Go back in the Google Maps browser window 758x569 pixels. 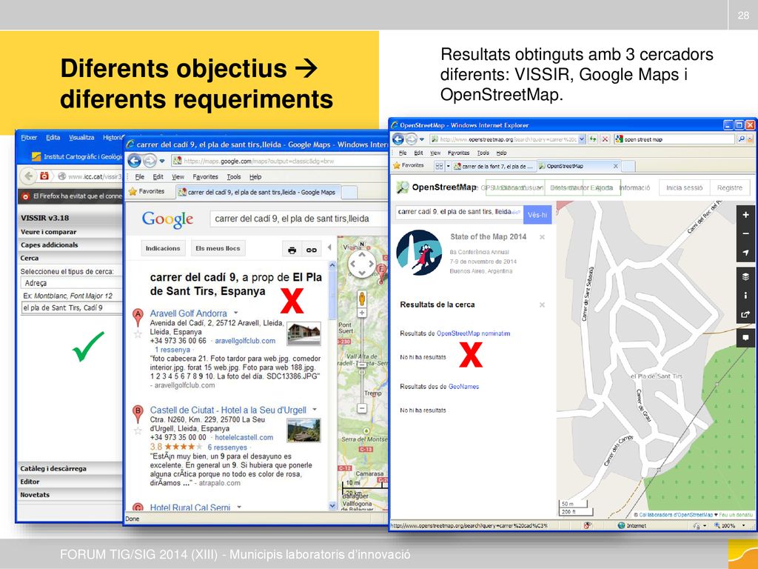135,161
